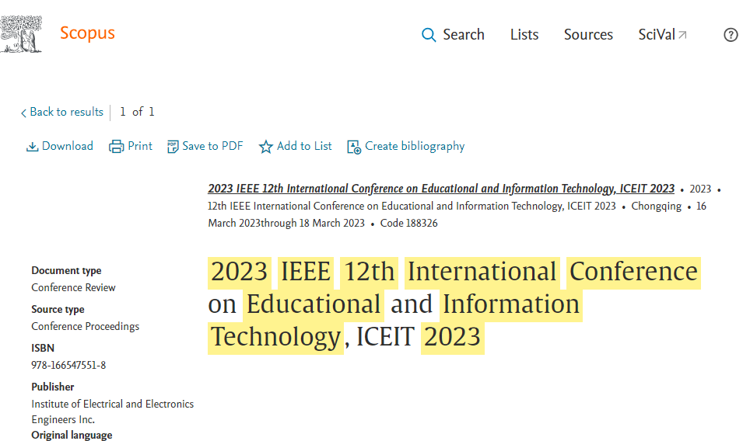Click the highlighted conference document heading
The width and height of the screenshot is (743, 441).
click(x=454, y=304)
